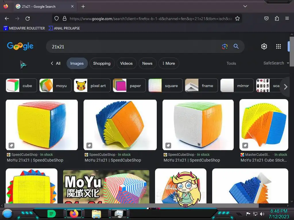Go back to the previous page
Image resolution: width=294 pixels, height=220 pixels.
(7, 19)
